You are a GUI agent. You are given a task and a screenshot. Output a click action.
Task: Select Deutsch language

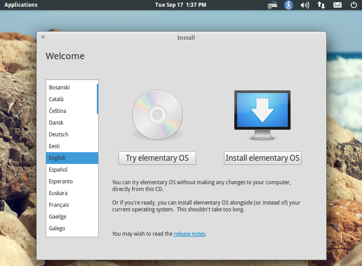pyautogui.click(x=72, y=135)
